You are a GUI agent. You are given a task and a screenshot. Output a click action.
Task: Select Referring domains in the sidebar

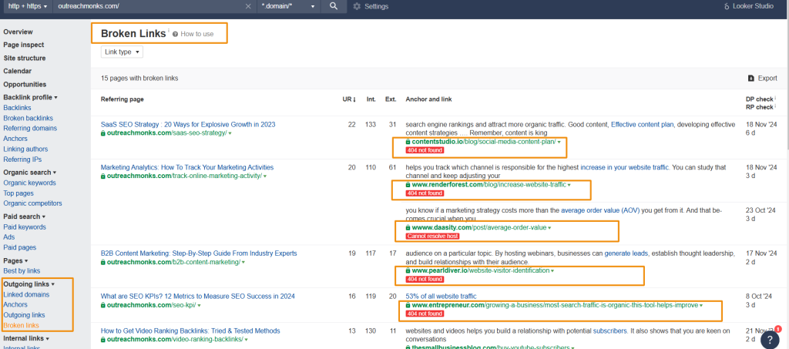point(30,129)
